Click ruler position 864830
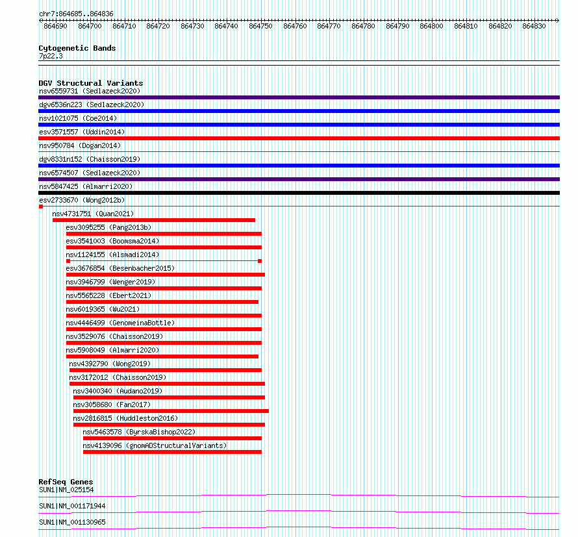This screenshot has height=537, width=578. (x=534, y=26)
